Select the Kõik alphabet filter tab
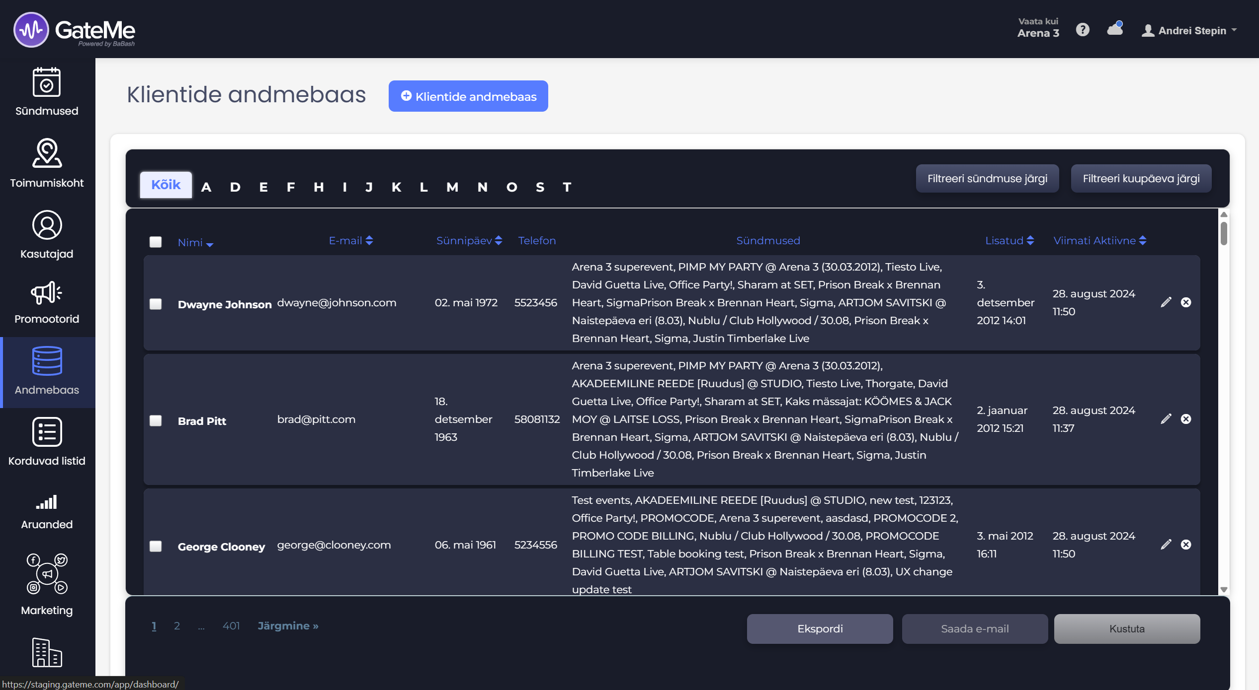 [x=166, y=185]
